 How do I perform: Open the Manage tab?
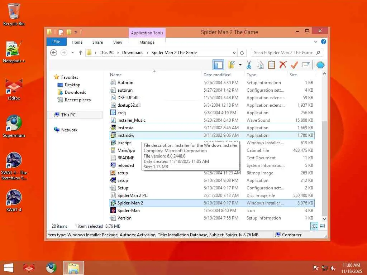147,42
